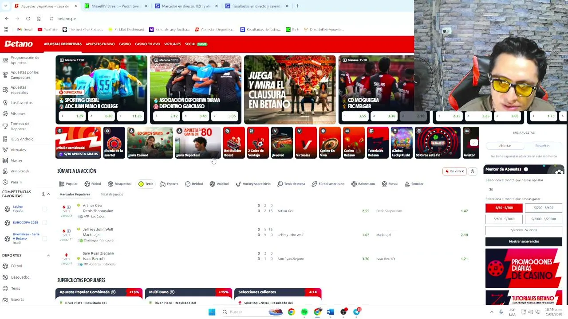Select the S/60 - S/200 win amount
568x319 pixels.
pos(504,208)
